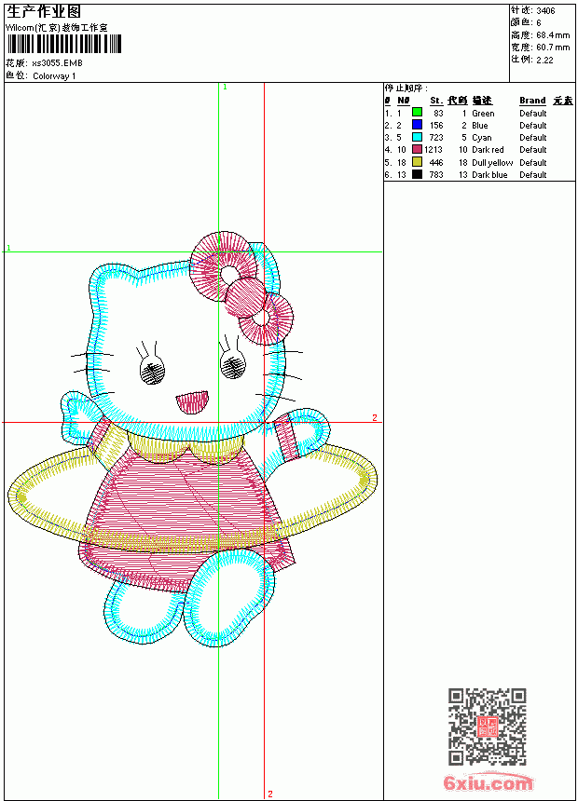
Task: Click the Cyan description cell
Action: pos(481,138)
